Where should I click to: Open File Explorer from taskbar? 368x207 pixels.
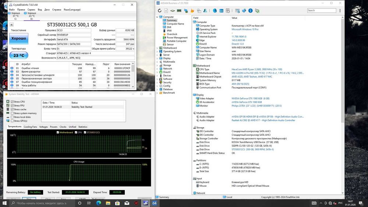108,203
